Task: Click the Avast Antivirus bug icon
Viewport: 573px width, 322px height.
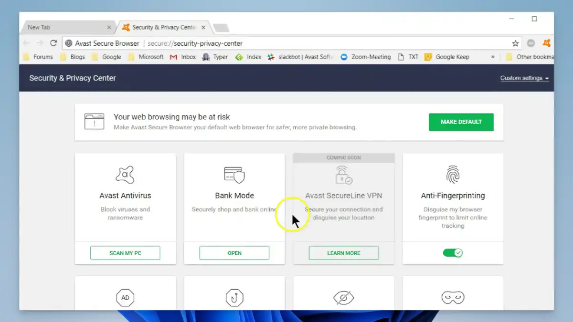Action: coord(125,174)
